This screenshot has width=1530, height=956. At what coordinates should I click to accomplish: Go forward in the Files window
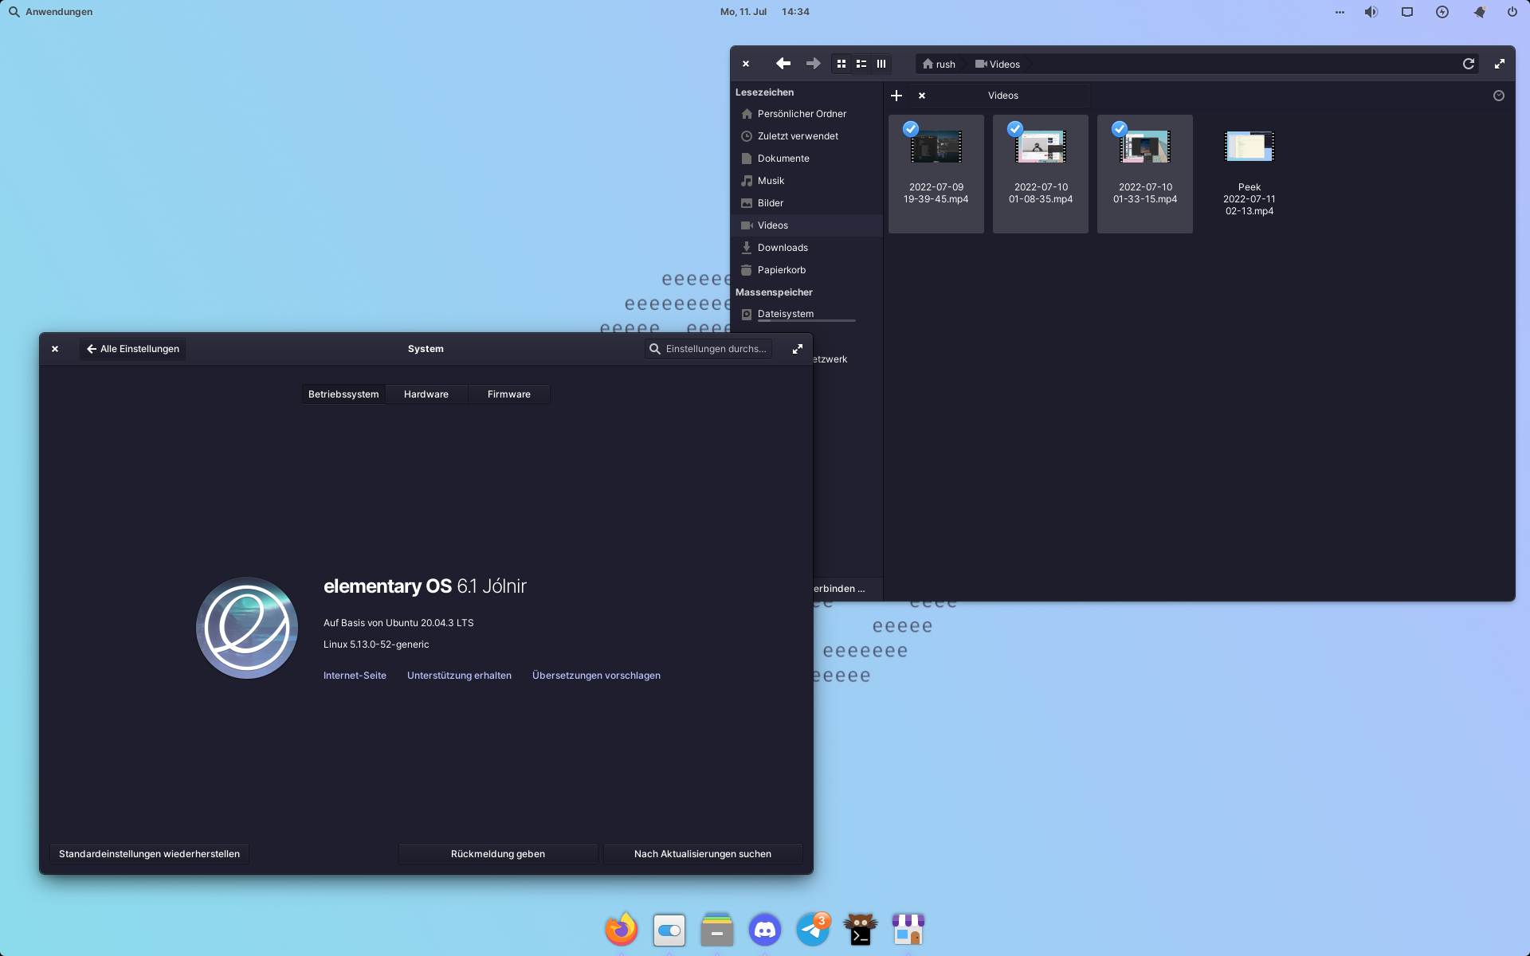[x=813, y=64]
